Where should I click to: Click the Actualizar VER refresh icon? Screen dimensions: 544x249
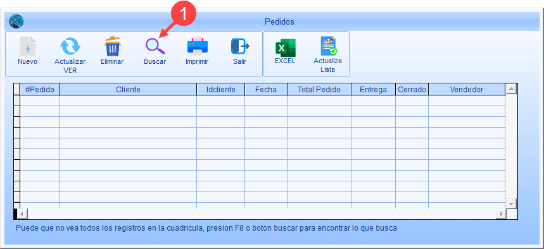point(70,46)
